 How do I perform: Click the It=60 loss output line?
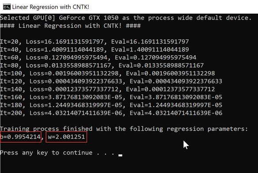click(98, 58)
